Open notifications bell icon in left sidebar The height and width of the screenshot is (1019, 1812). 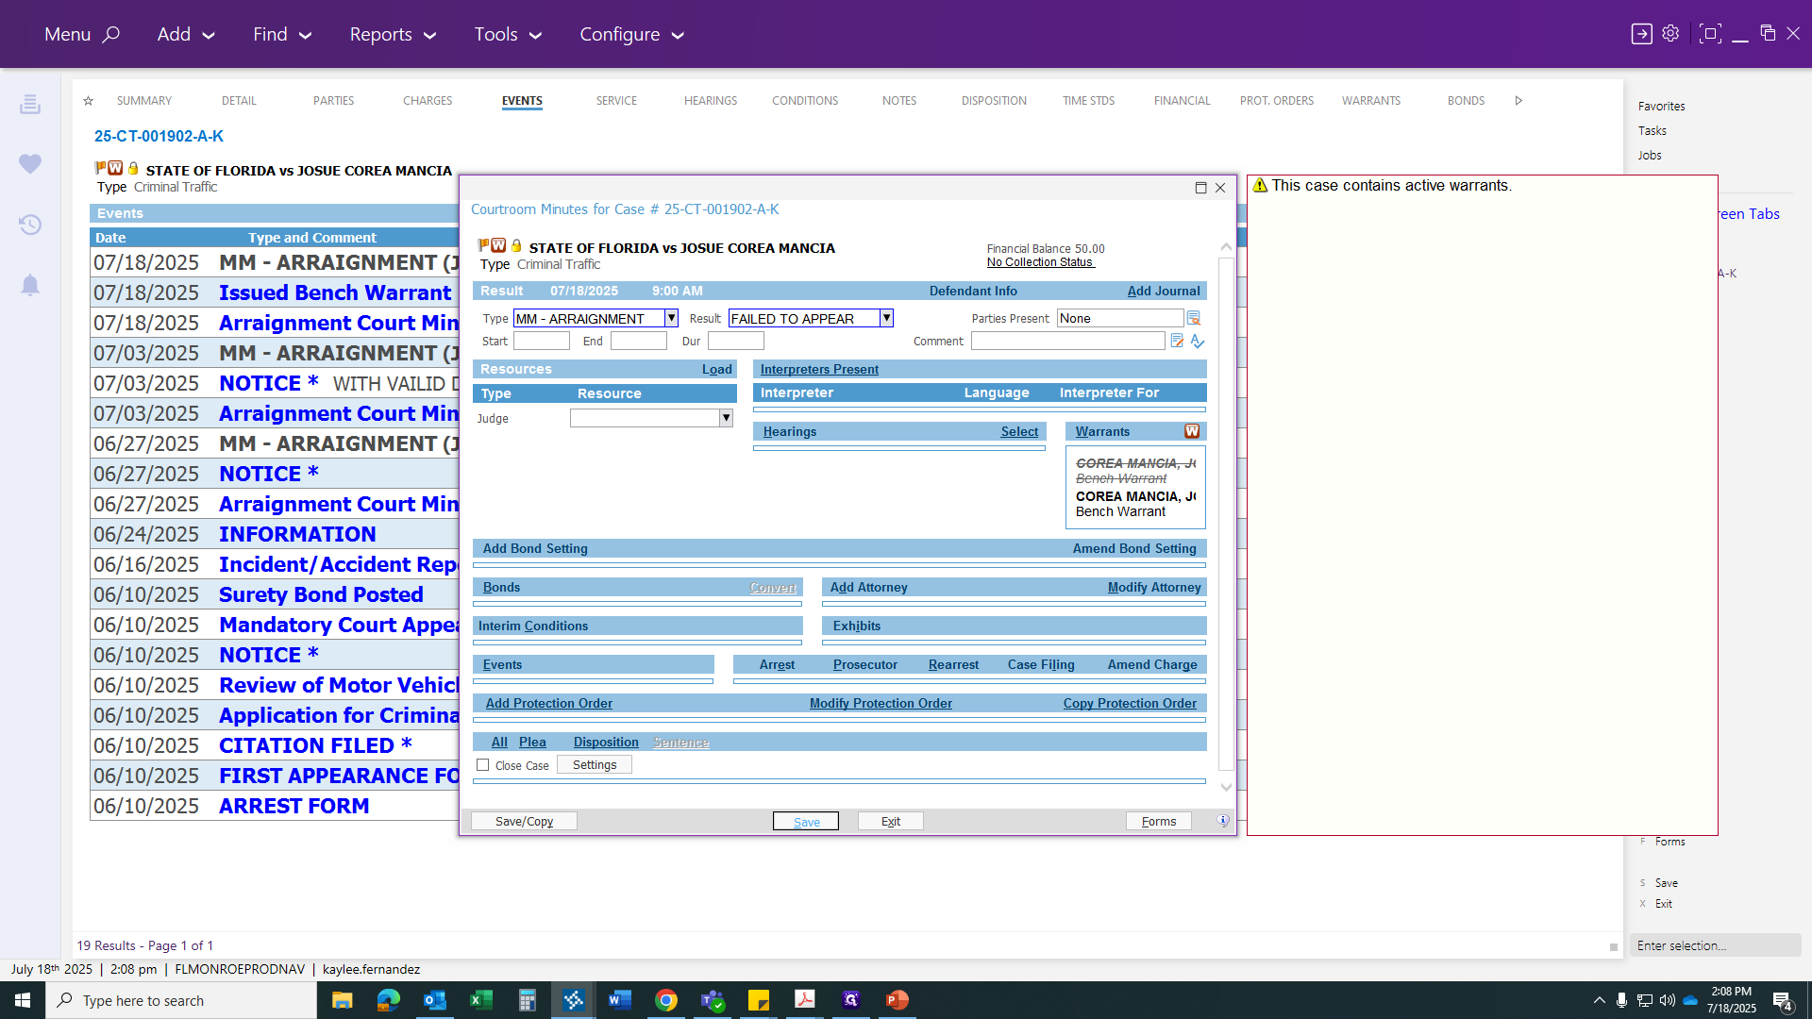tap(30, 285)
